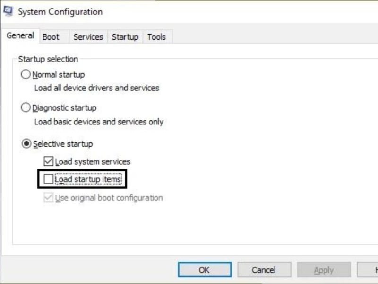This screenshot has width=378, height=284.
Task: Select the Normal startup option
Action: (x=27, y=74)
